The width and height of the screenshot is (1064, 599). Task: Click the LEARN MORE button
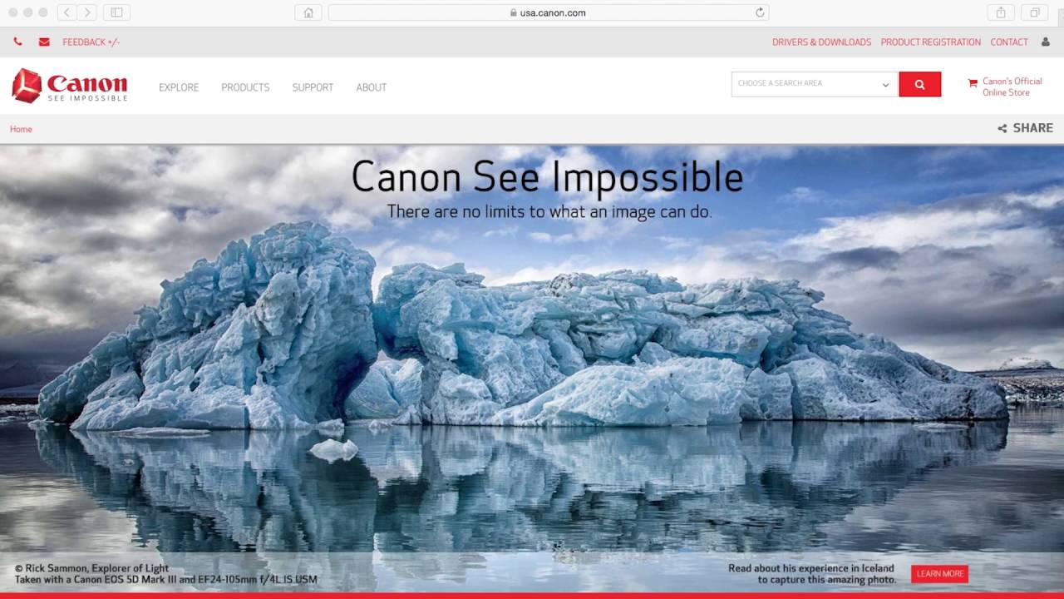940,574
